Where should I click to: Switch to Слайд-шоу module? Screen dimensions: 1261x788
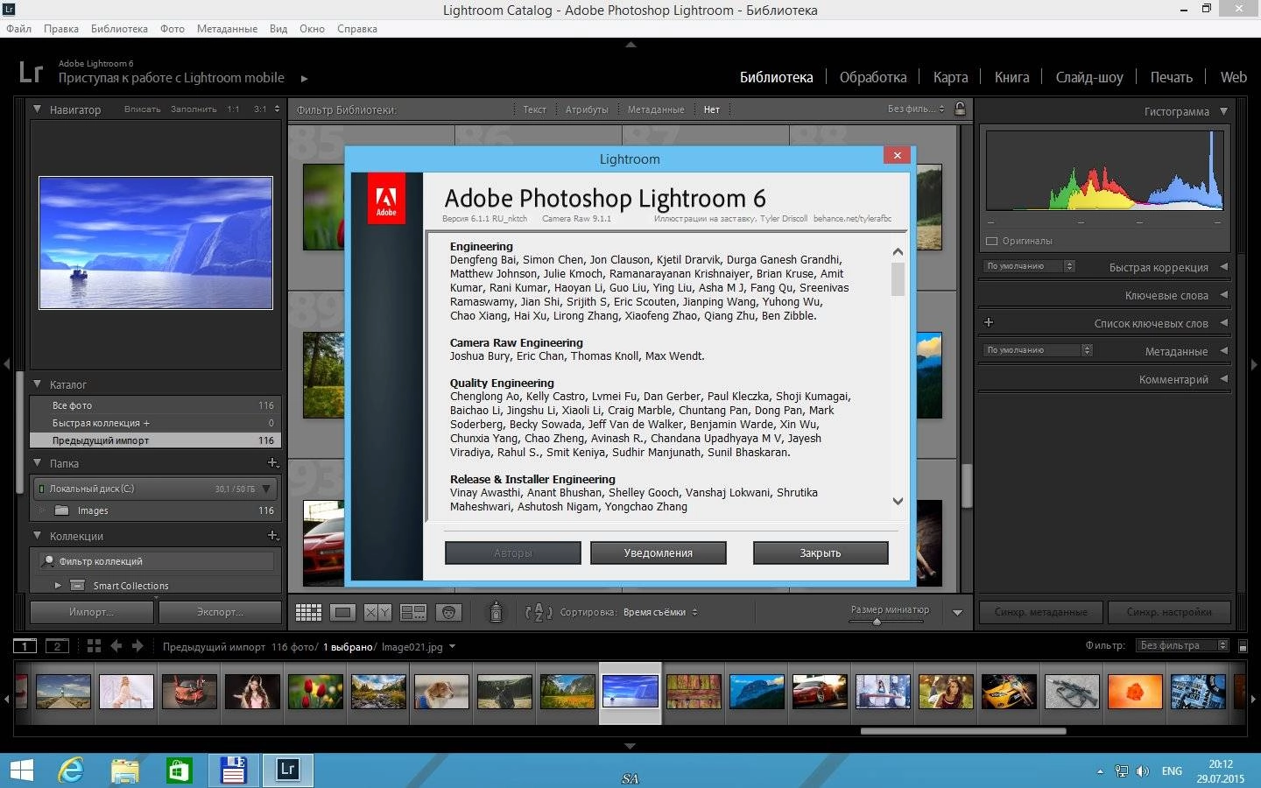tap(1089, 77)
